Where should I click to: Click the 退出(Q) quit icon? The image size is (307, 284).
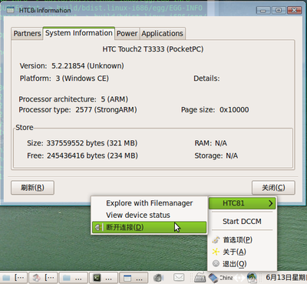coord(216,263)
